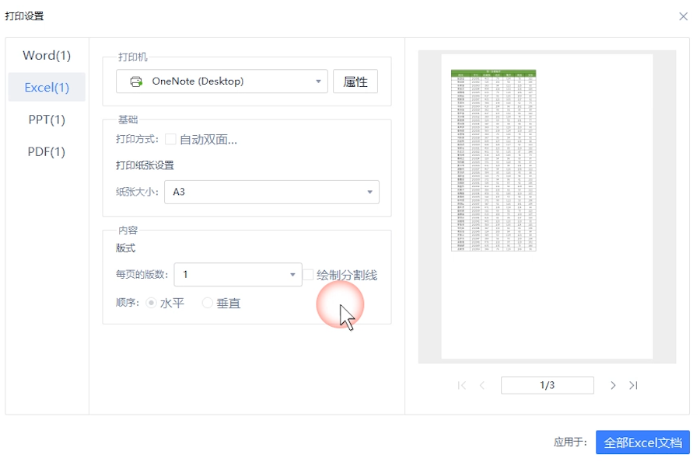
Task: Select the 水平 order radio button
Action: [150, 304]
